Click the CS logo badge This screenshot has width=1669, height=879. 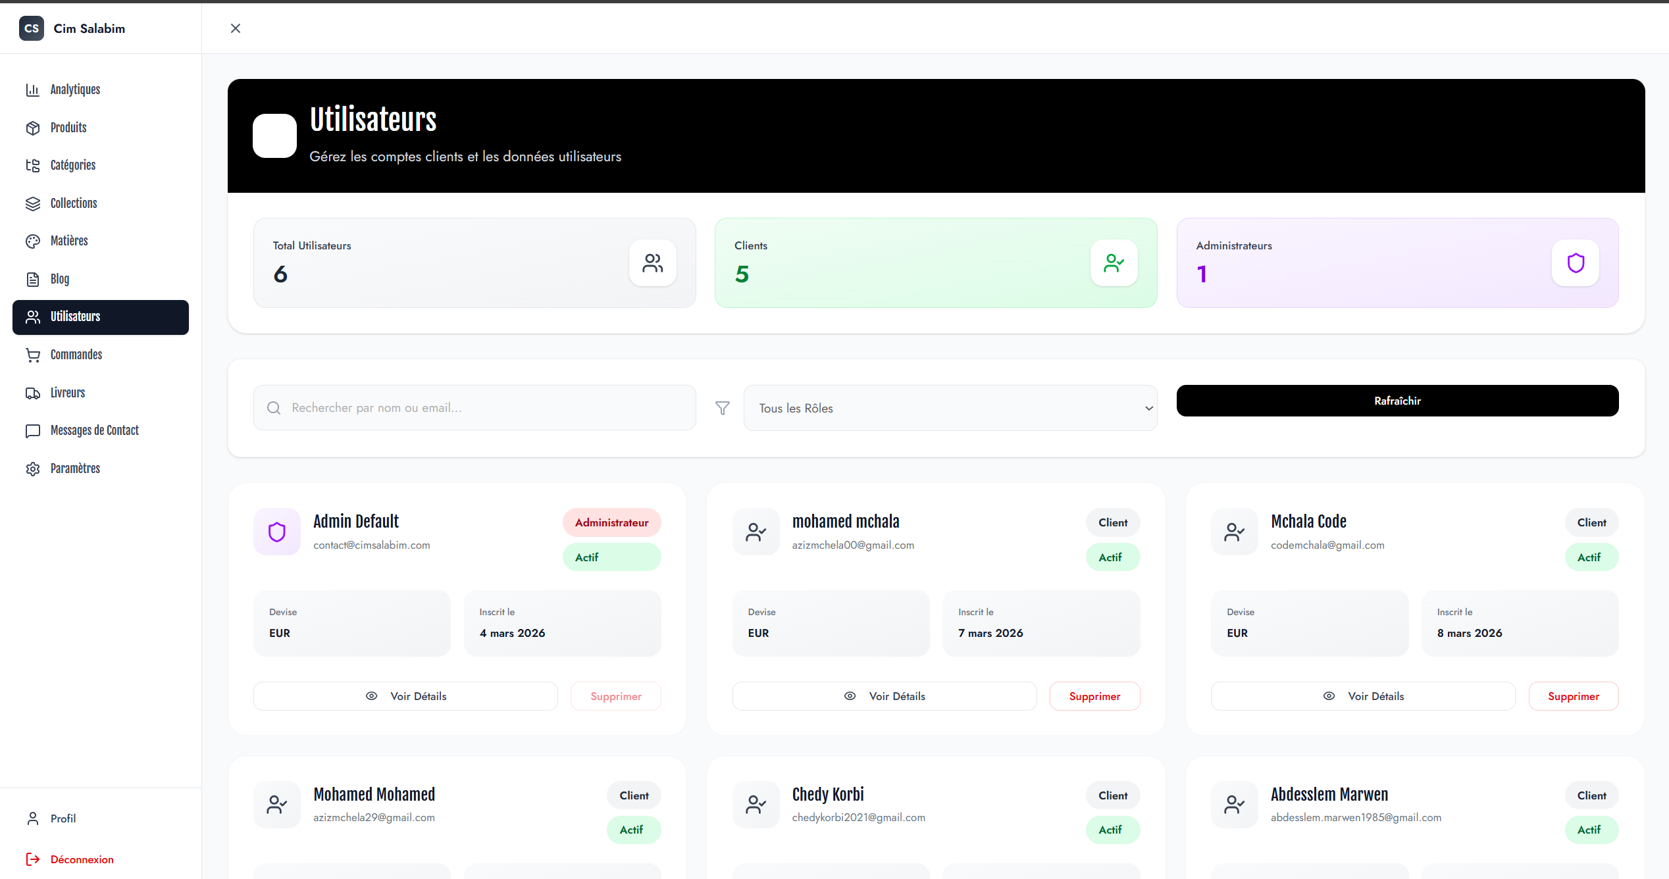click(31, 28)
